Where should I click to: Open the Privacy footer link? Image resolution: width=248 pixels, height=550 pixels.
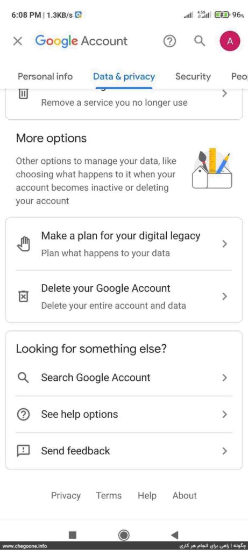(x=66, y=496)
